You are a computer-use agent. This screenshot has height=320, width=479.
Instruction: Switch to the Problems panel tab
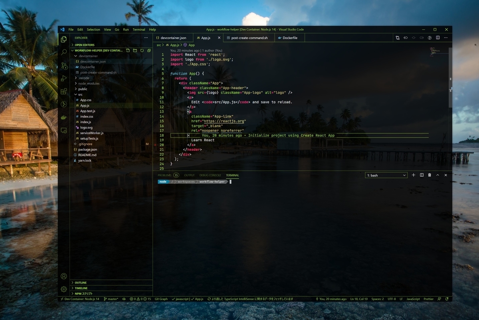(168, 175)
